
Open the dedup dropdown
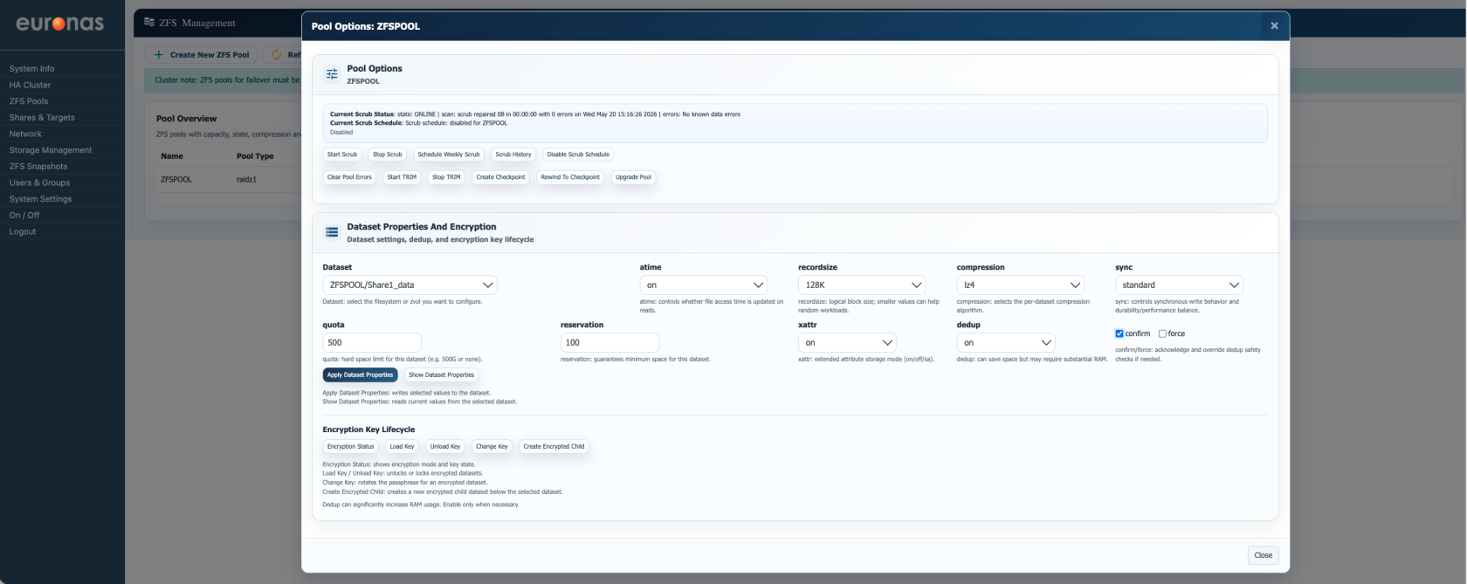[1006, 342]
